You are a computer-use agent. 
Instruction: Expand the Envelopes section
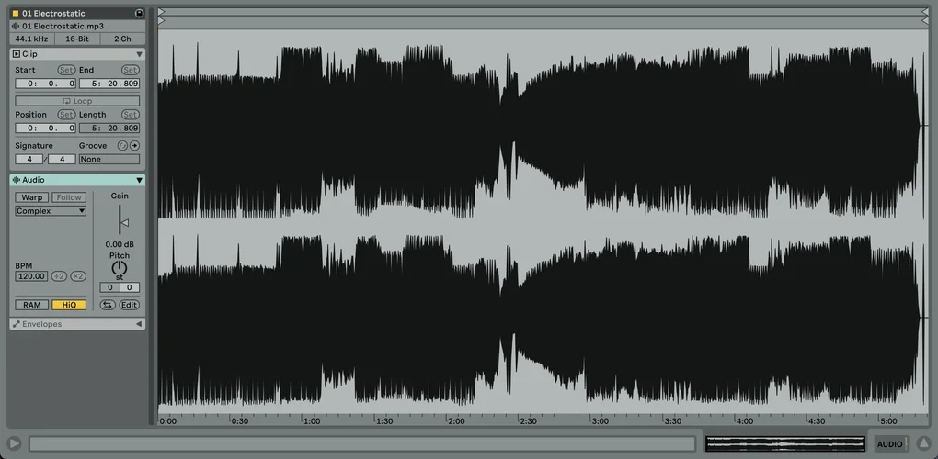139,324
